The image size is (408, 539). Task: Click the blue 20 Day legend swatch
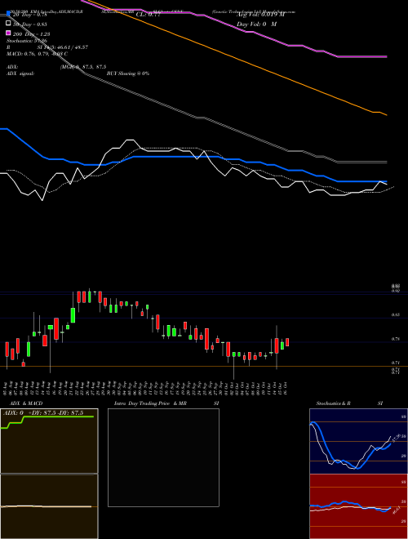click(x=9, y=14)
